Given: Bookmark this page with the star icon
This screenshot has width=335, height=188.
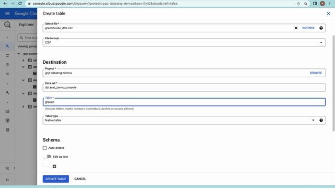Looking at the screenshot, I should (306, 4).
